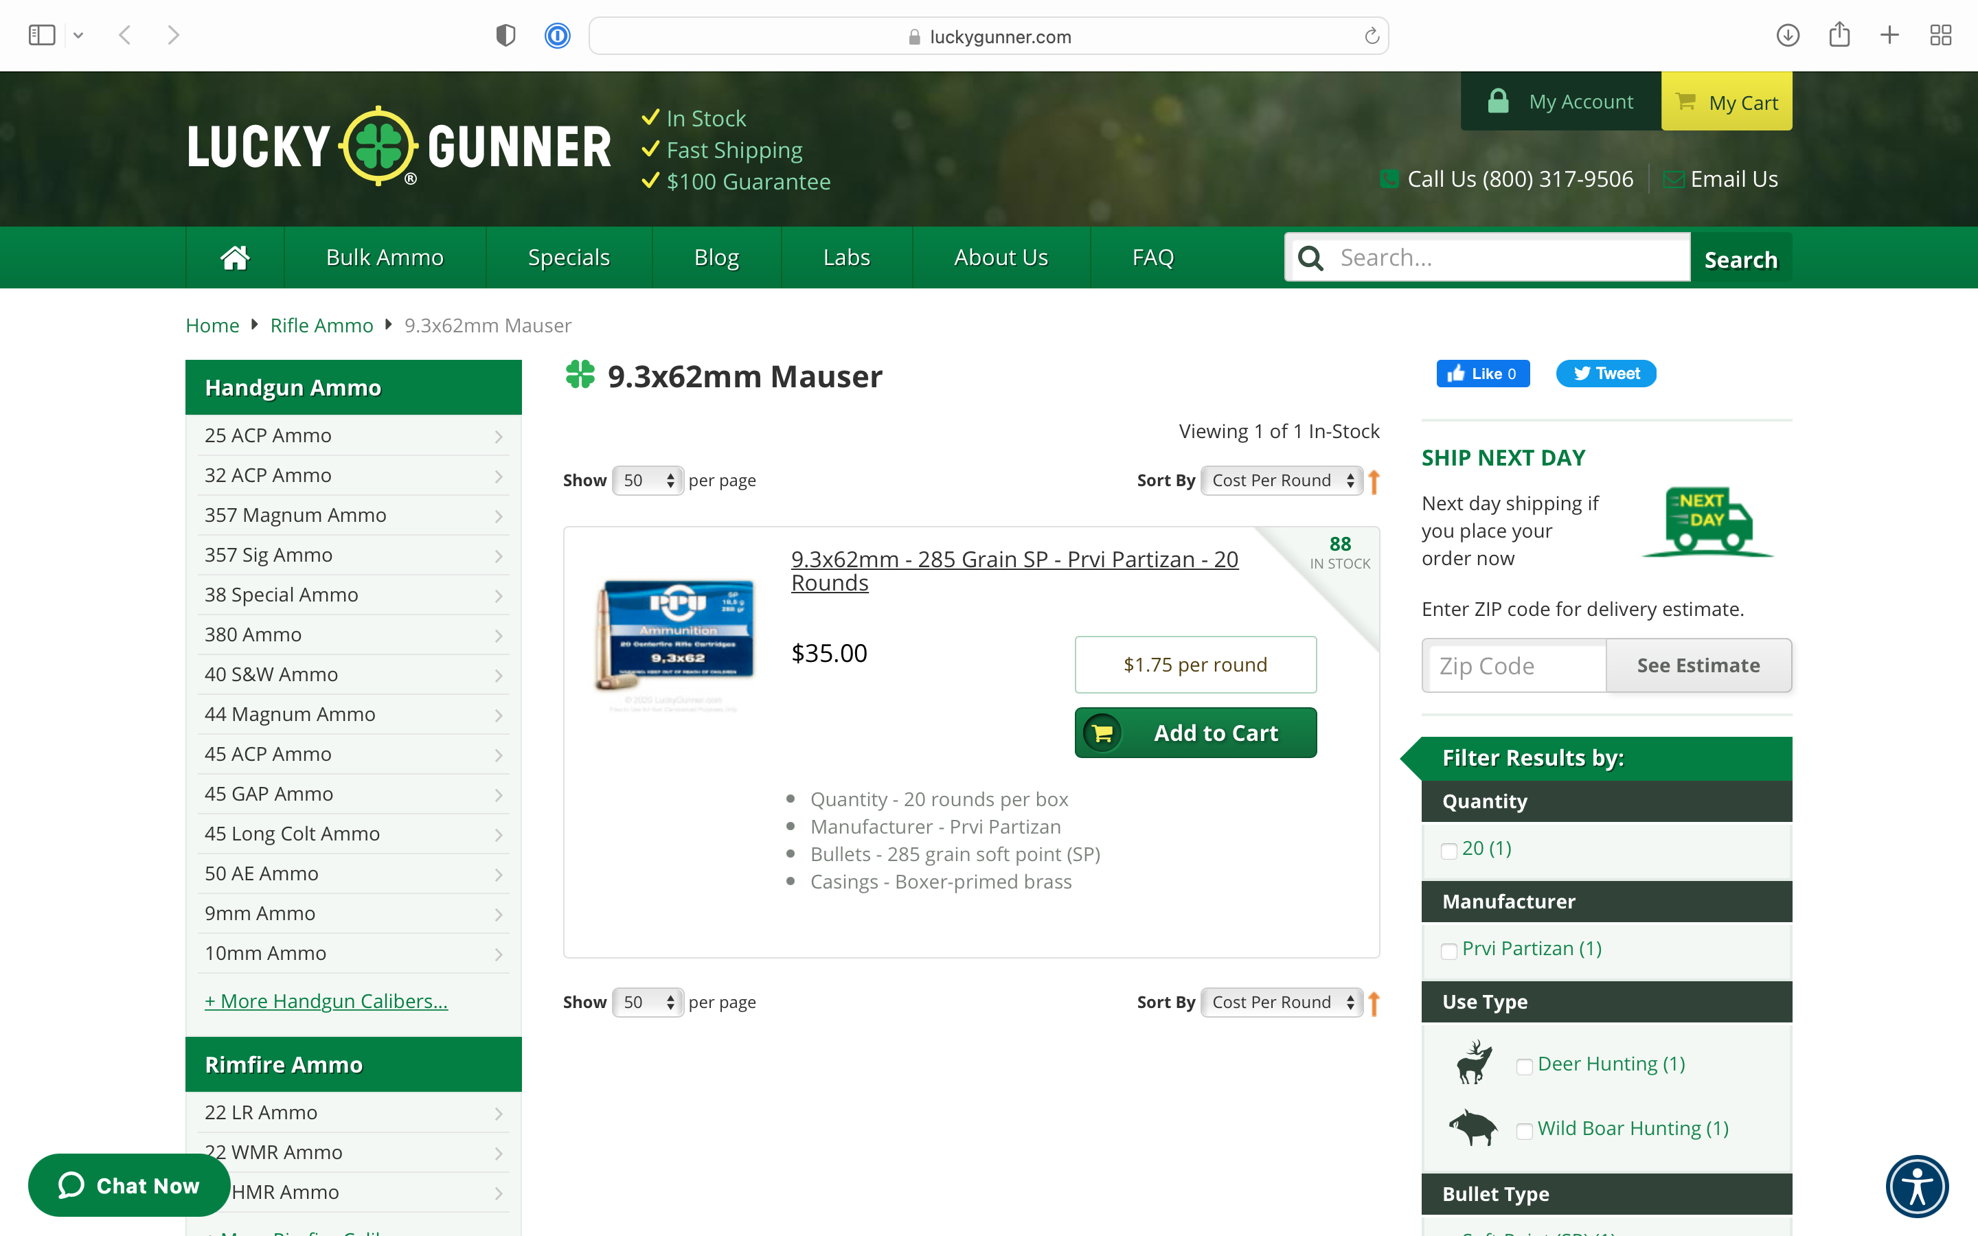The image size is (1978, 1236).
Task: Open 38 Special Ammo category
Action: click(353, 594)
